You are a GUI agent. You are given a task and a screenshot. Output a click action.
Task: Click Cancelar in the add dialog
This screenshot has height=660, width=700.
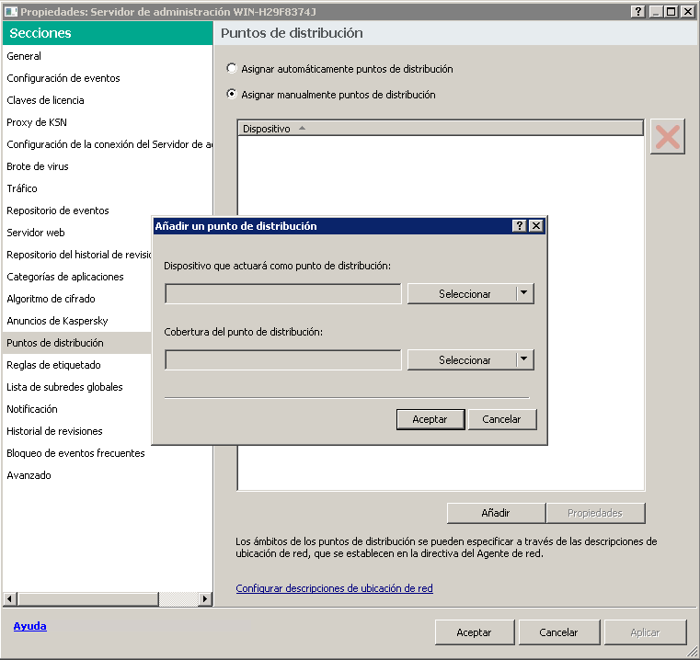pyautogui.click(x=502, y=419)
